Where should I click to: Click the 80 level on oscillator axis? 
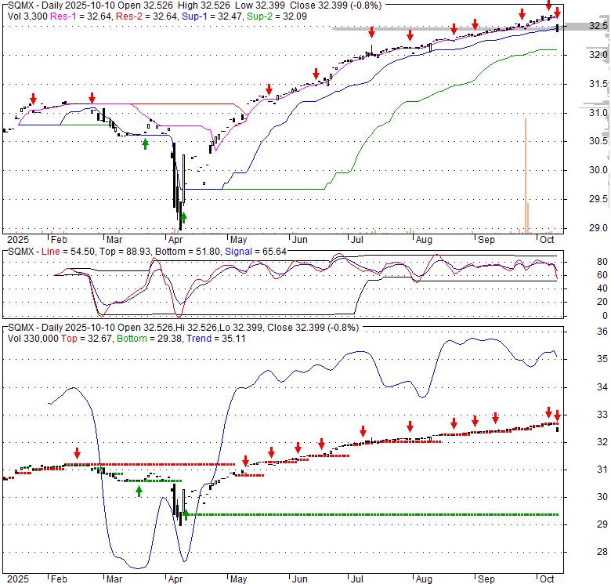(602, 262)
